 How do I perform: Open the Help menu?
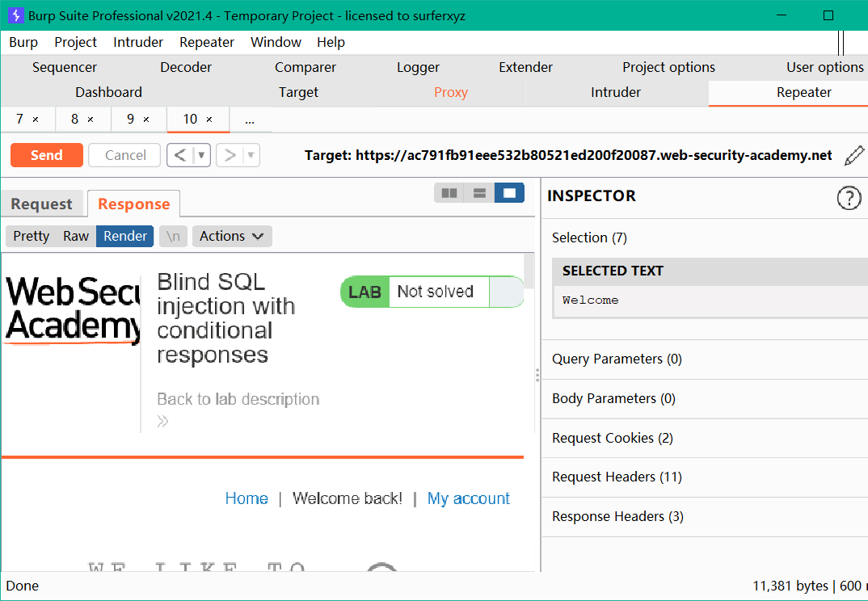click(331, 43)
